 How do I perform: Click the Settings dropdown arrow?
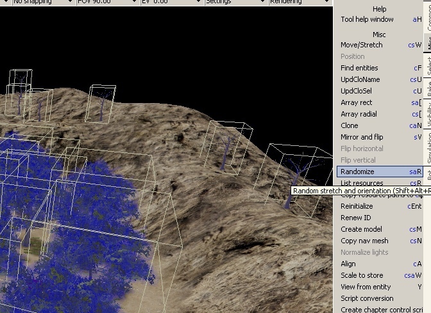[x=263, y=2]
